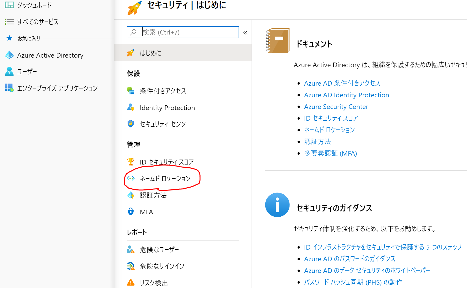Open パスワード ハッシュ同期 (PHS) の動作 link
Image resolution: width=467 pixels, height=288 pixels.
pyautogui.click(x=353, y=282)
